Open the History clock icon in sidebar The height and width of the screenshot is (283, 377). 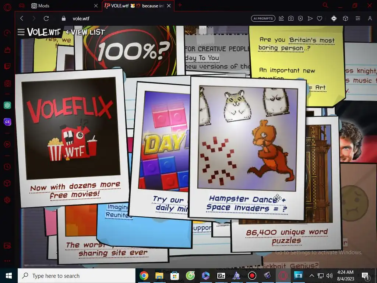click(x=7, y=167)
